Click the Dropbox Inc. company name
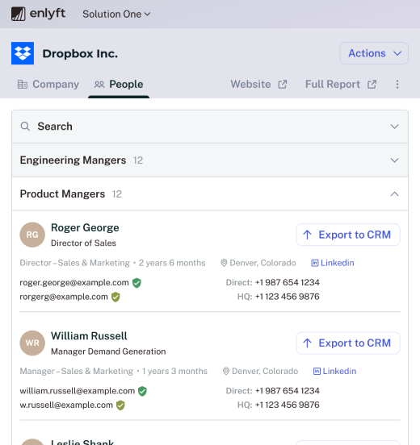The image size is (420, 445). click(x=80, y=54)
